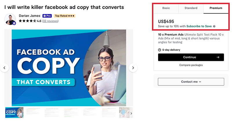Open Darian James profile avatar
Viewport: 232px width, 123px height.
click(x=10, y=19)
